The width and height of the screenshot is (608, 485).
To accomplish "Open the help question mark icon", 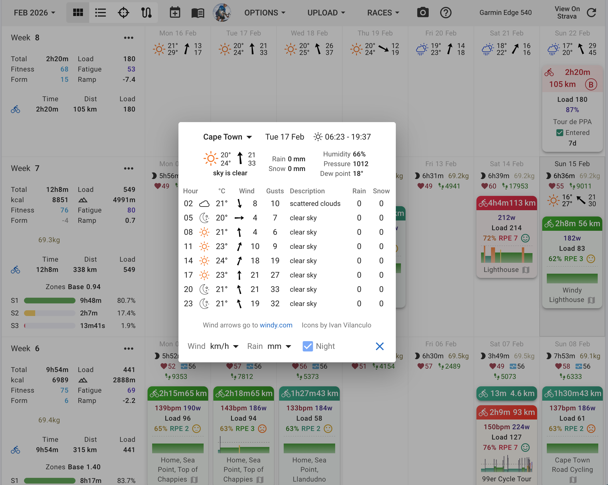I will point(446,13).
